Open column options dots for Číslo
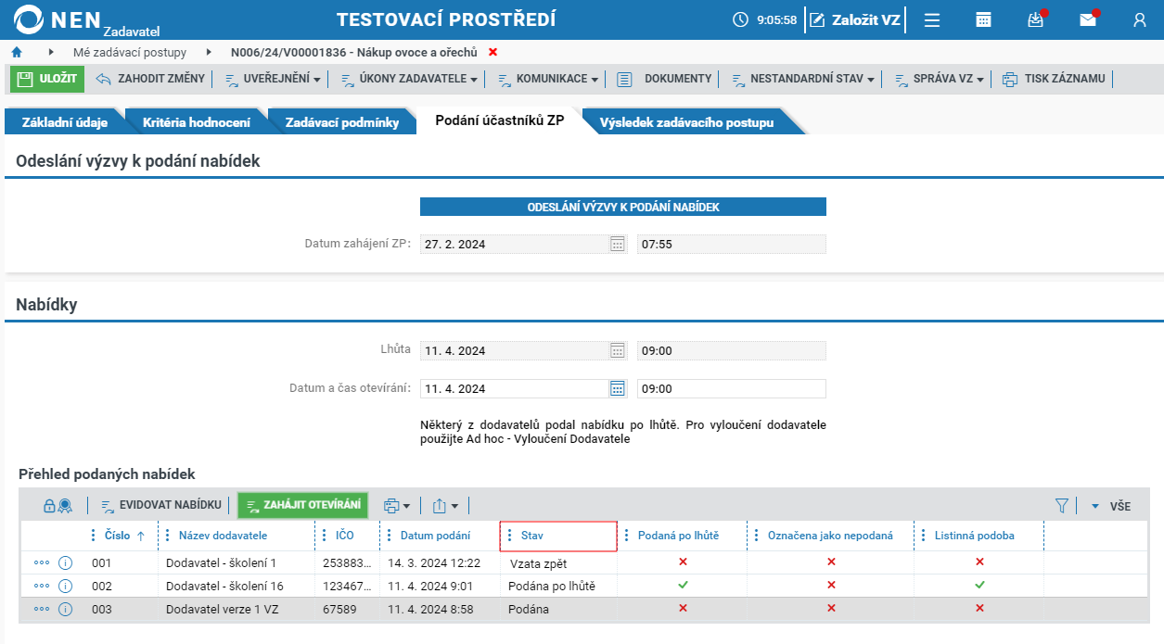This screenshot has width=1164, height=644. point(93,536)
